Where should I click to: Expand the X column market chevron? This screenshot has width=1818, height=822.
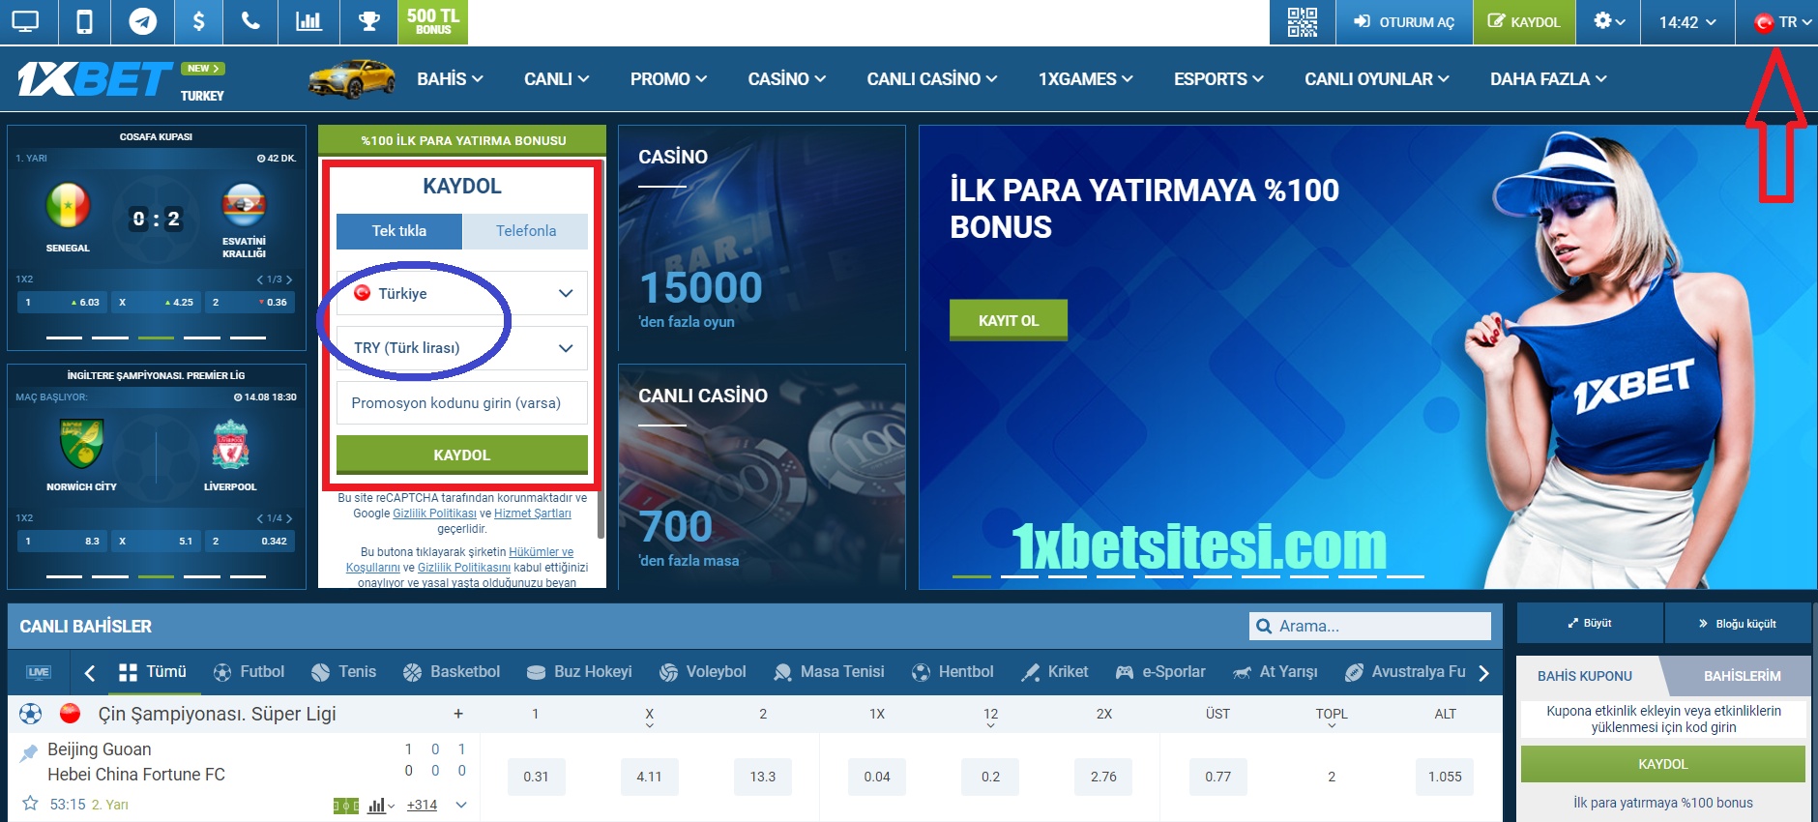click(x=649, y=724)
